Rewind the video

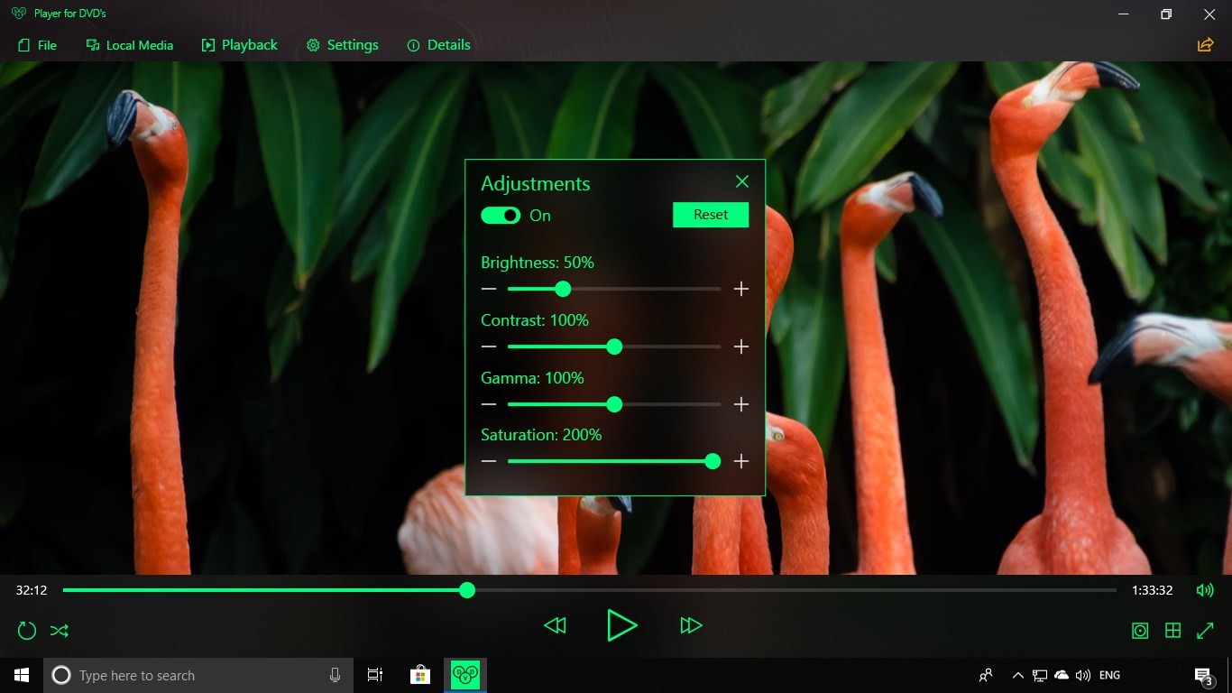(x=555, y=625)
